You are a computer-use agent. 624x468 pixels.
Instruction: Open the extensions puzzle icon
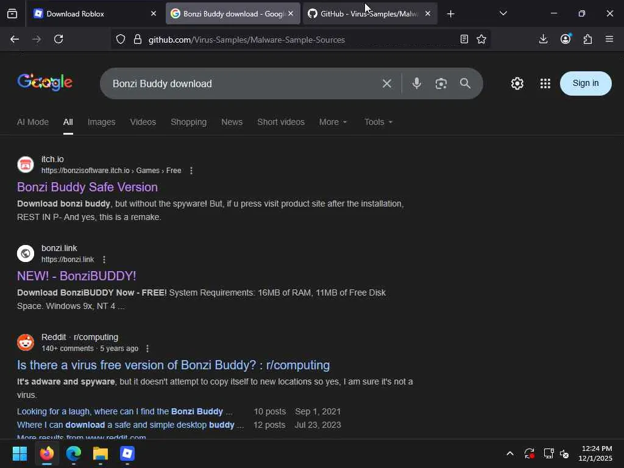coord(588,39)
